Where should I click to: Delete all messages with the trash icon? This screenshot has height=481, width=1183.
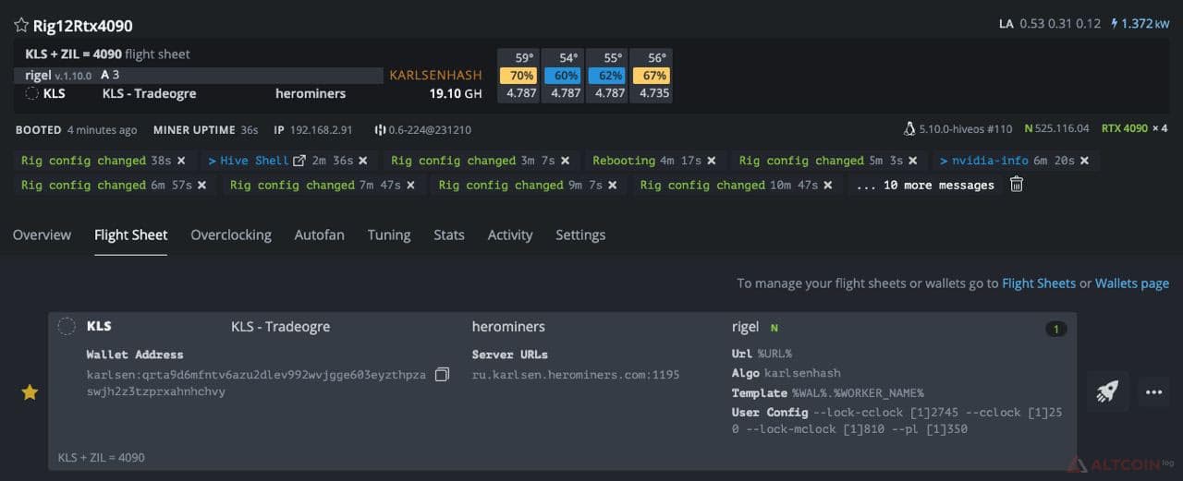[1017, 185]
